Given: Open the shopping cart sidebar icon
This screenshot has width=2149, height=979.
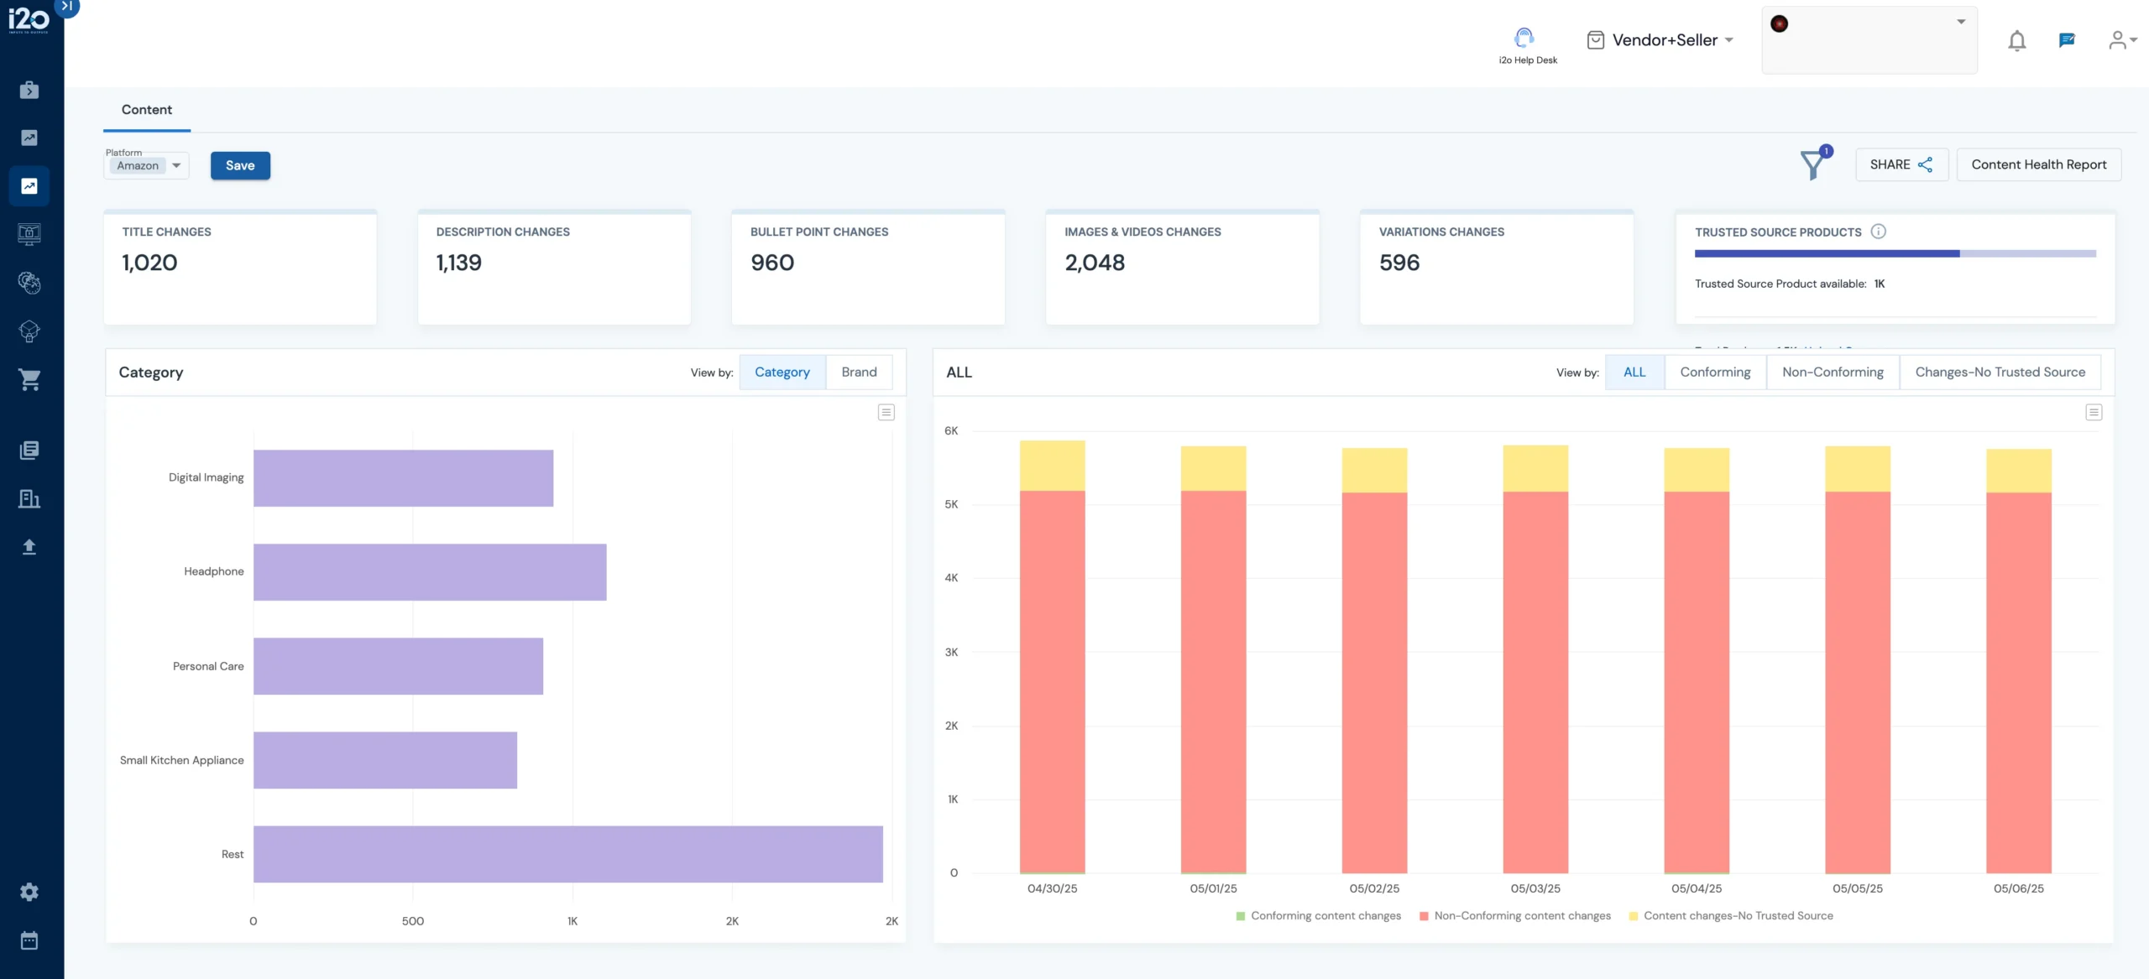Looking at the screenshot, I should coord(29,380).
